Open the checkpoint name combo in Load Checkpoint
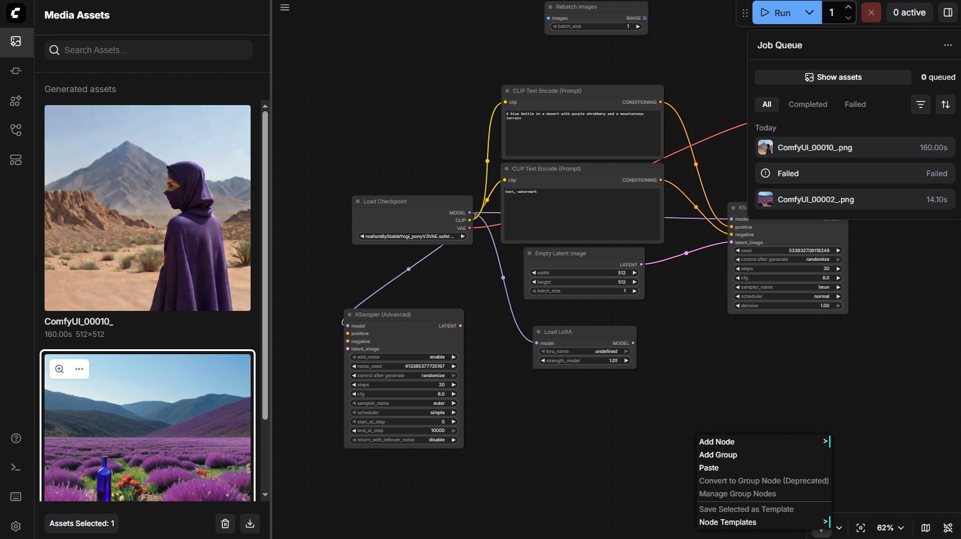Screen dimensions: 961x539 (412, 236)
